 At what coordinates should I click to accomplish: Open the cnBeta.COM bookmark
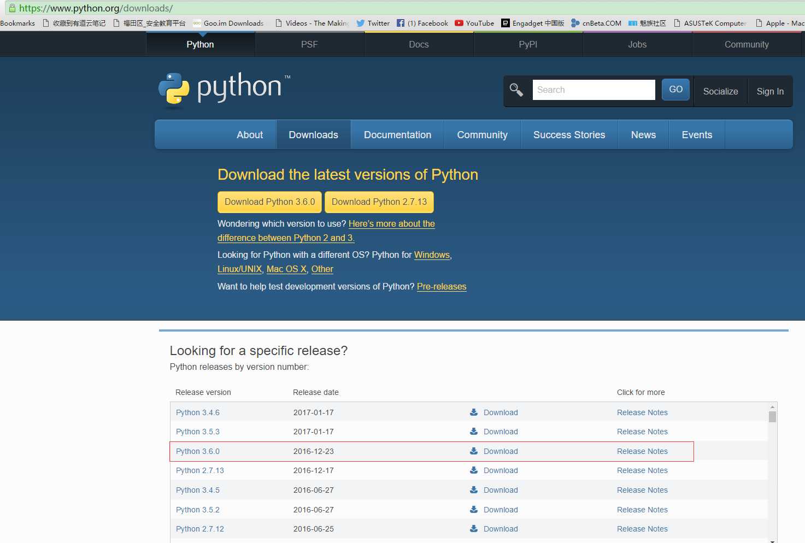(596, 23)
